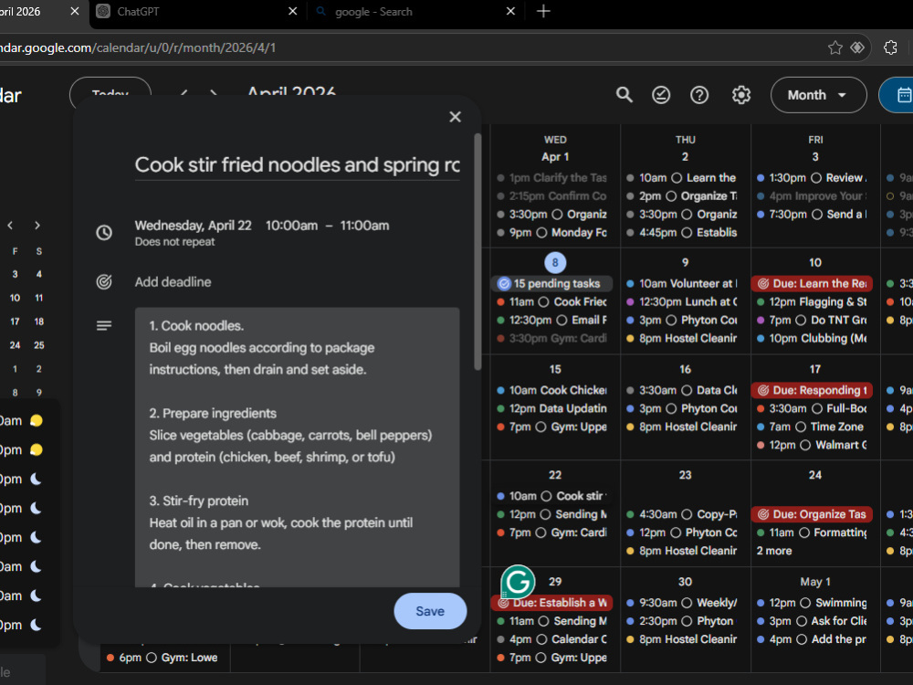Mark 10am Learn the task complete on Thu 2

click(x=677, y=178)
